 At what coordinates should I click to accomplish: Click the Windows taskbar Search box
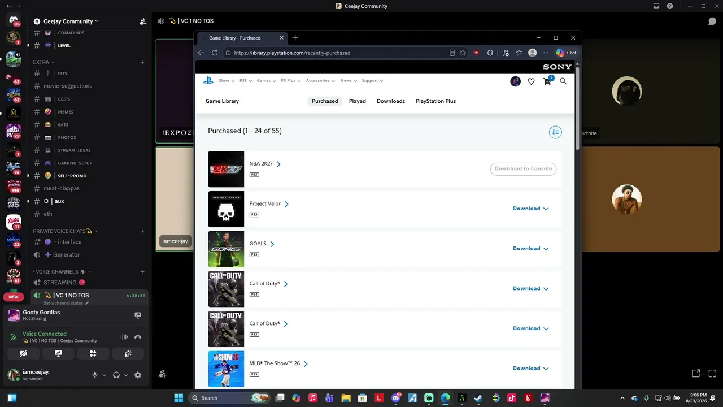coord(230,398)
